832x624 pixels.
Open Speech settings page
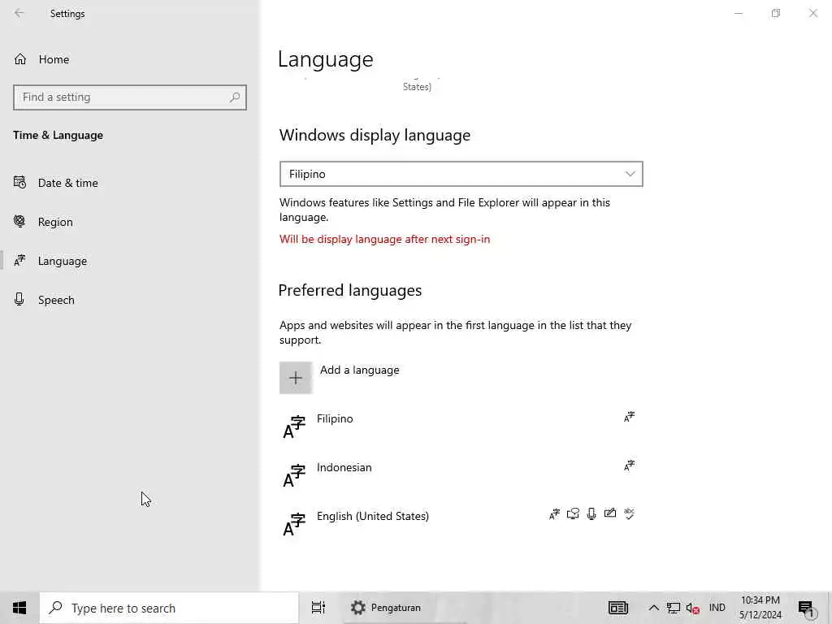point(56,300)
